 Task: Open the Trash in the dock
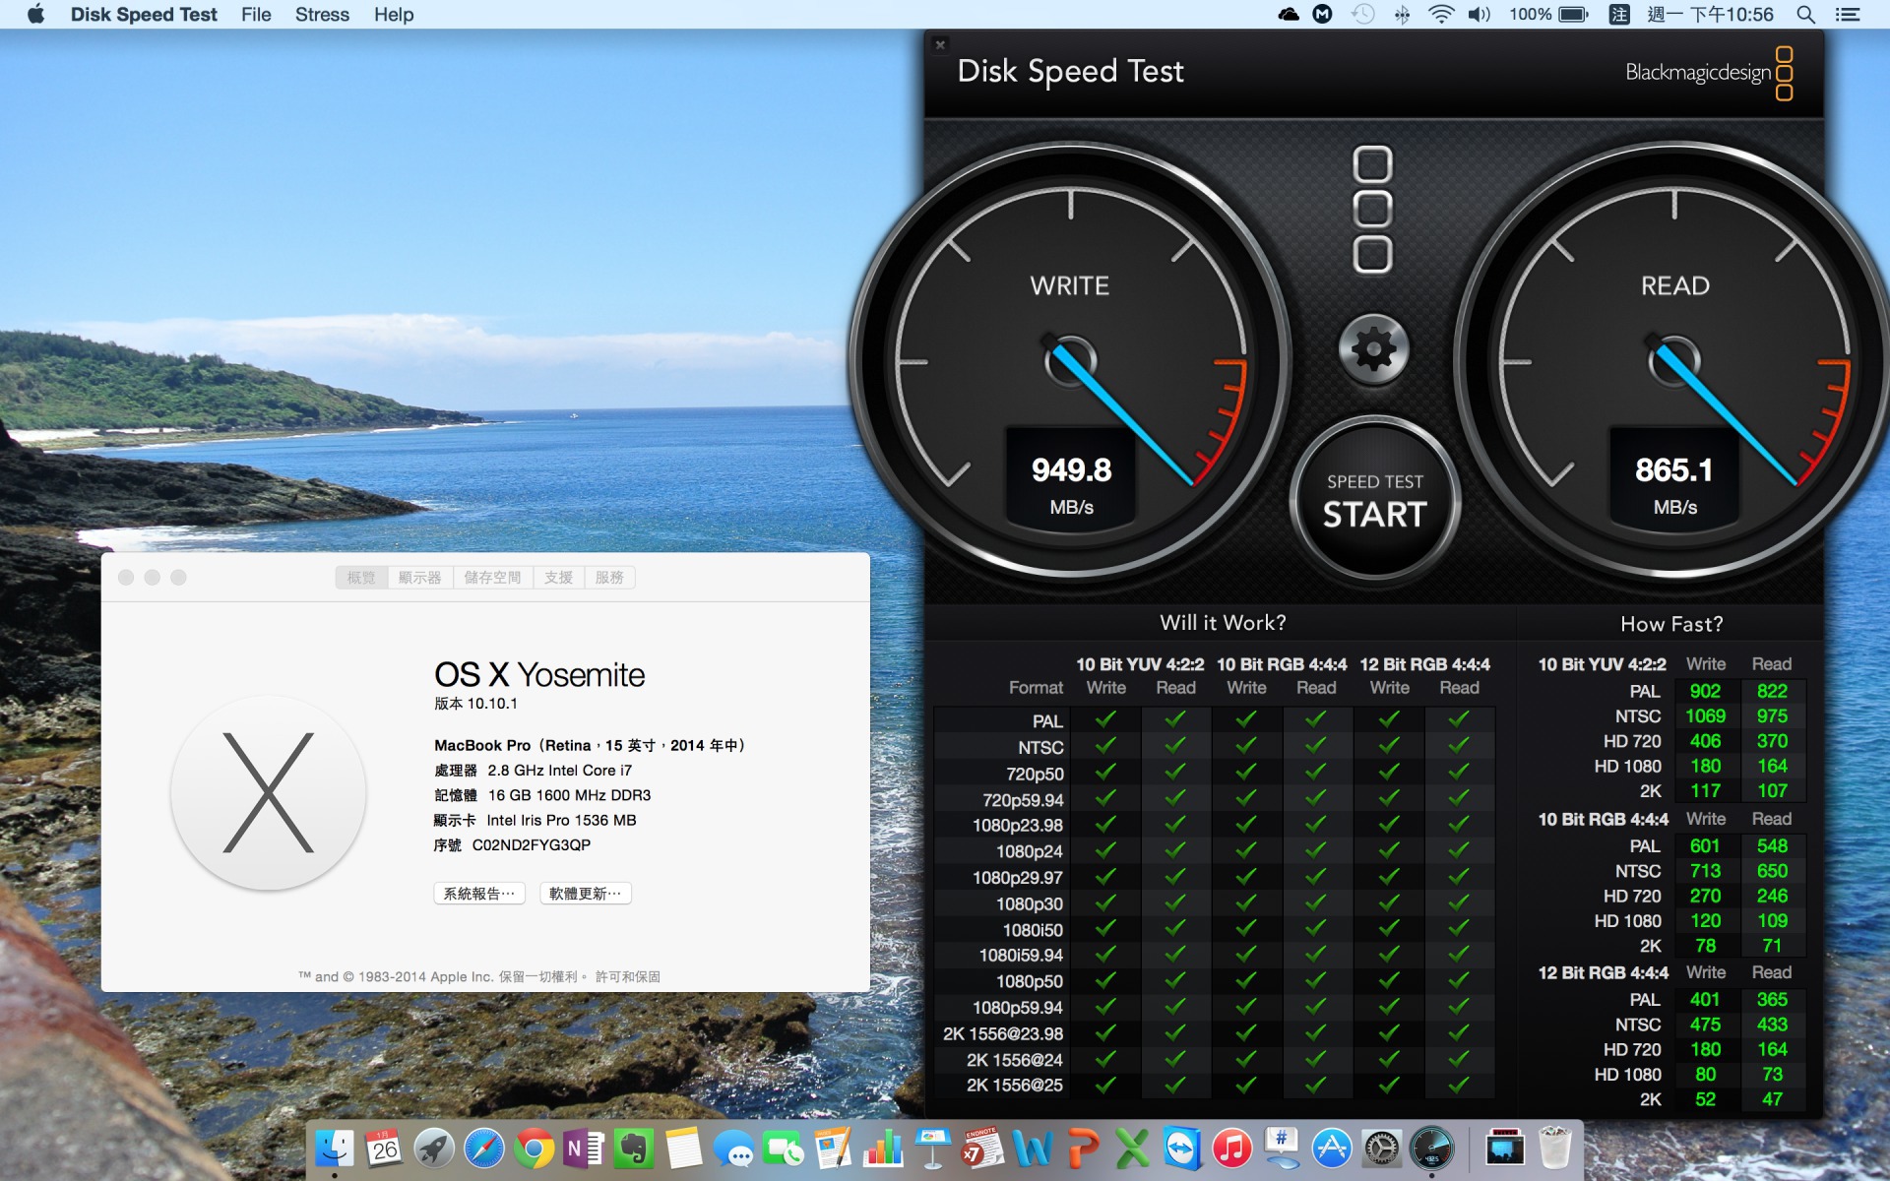coord(1555,1148)
